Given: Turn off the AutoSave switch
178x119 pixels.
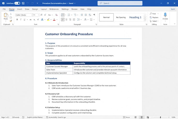Looking at the screenshot, I should 17,3.
